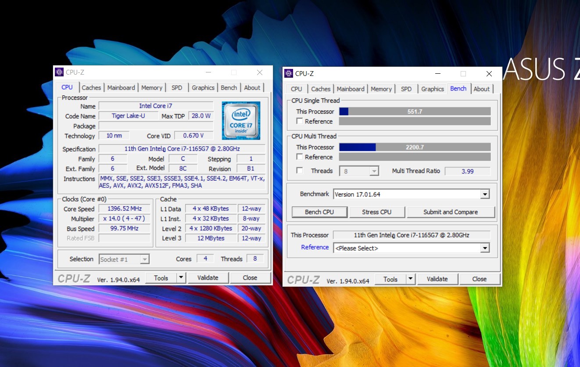The width and height of the screenshot is (580, 367).
Task: Click Tools button in right Bench window
Action: (x=390, y=279)
